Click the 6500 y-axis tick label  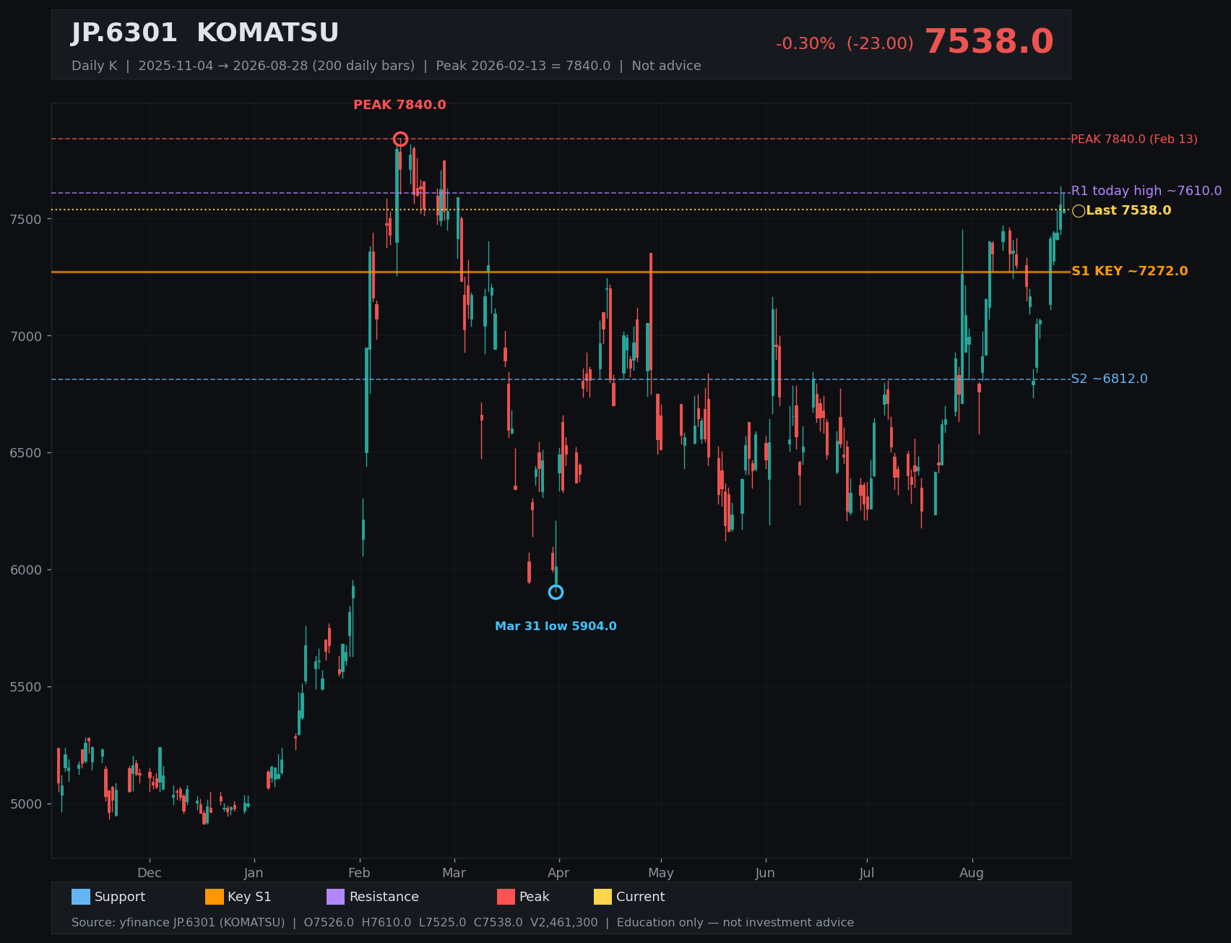tap(26, 453)
